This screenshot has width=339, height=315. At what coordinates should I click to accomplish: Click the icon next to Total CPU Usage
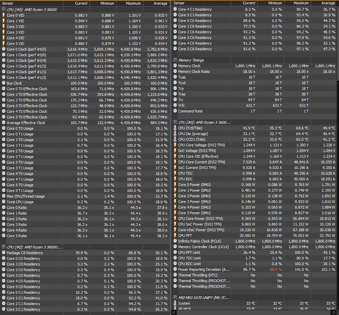pos(3,202)
